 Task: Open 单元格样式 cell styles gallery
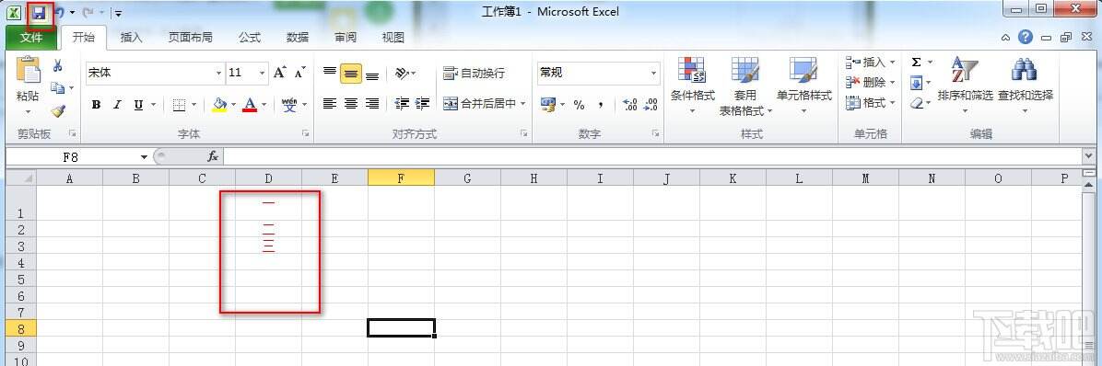[x=803, y=86]
